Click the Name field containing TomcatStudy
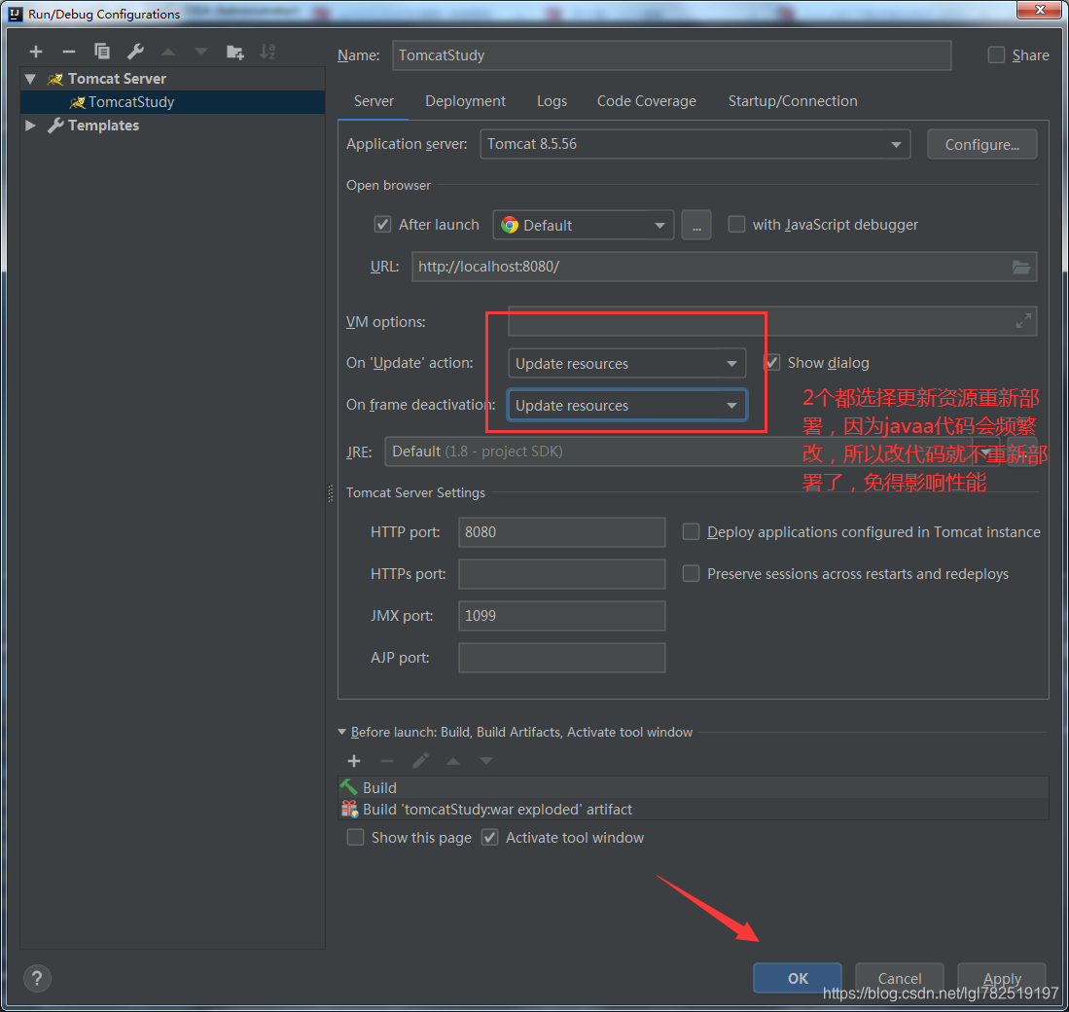The height and width of the screenshot is (1012, 1069). (x=671, y=55)
